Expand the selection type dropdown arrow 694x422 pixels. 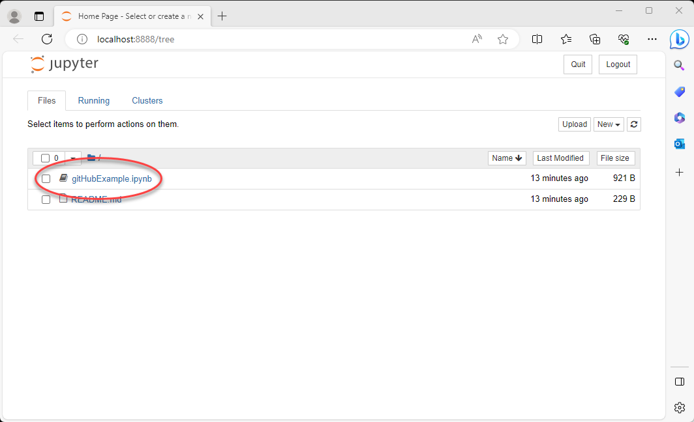pyautogui.click(x=73, y=158)
